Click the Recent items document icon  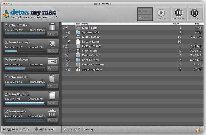(78, 42)
